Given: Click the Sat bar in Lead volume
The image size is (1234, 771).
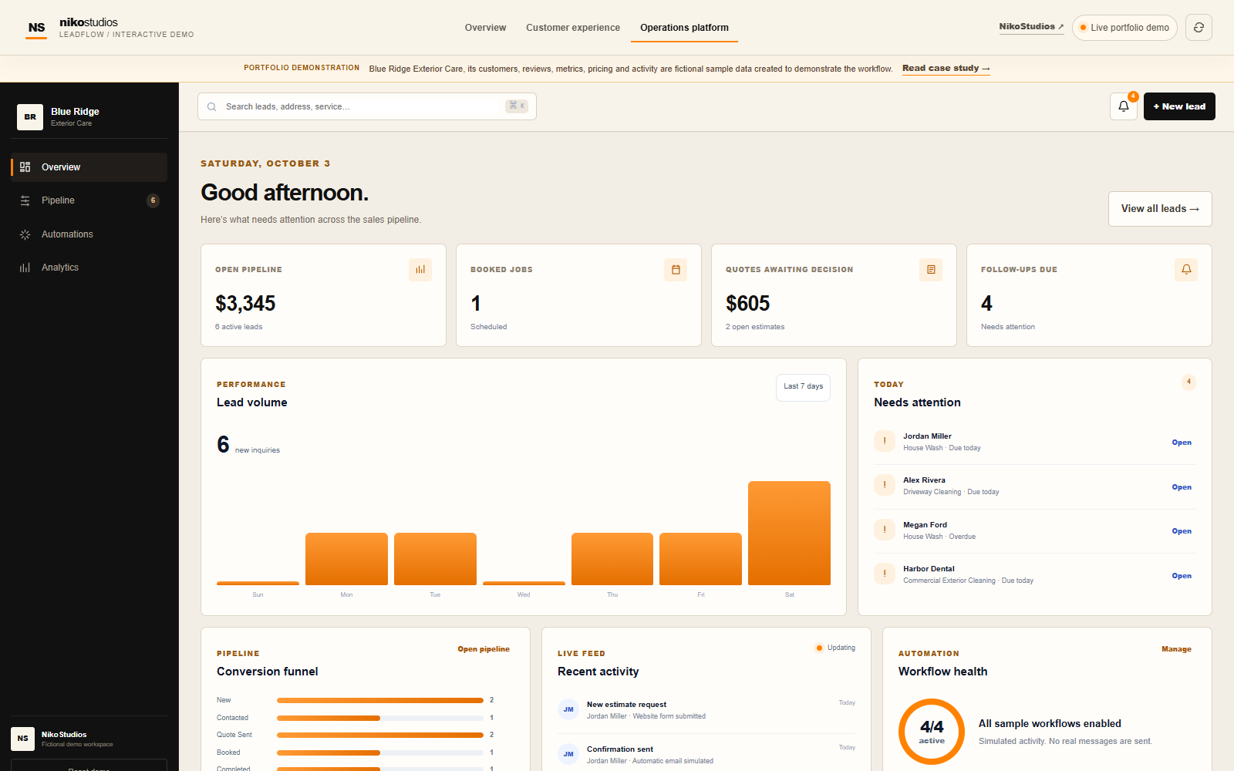Looking at the screenshot, I should pos(789,533).
